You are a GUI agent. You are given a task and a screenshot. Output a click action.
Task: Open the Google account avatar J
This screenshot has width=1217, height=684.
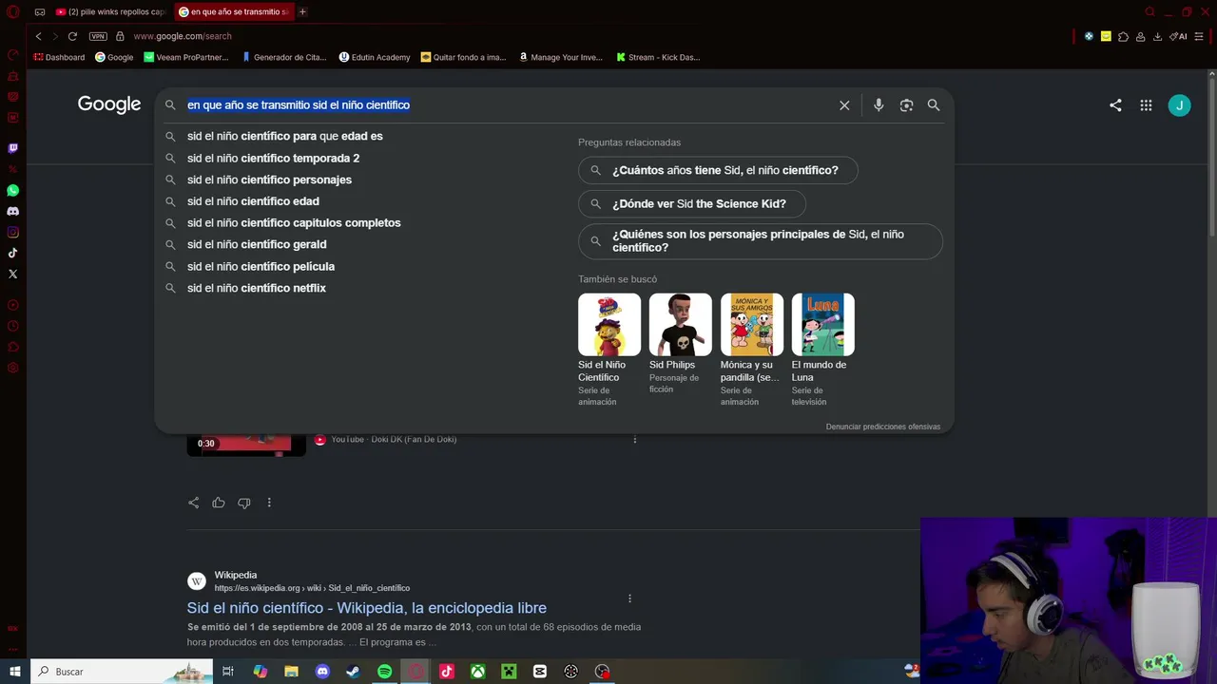(x=1179, y=105)
